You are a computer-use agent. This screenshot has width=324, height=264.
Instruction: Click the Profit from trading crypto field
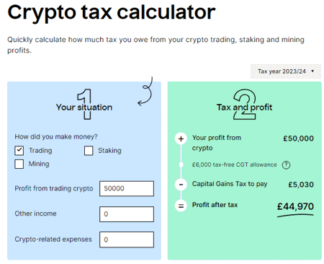pyautogui.click(x=127, y=188)
